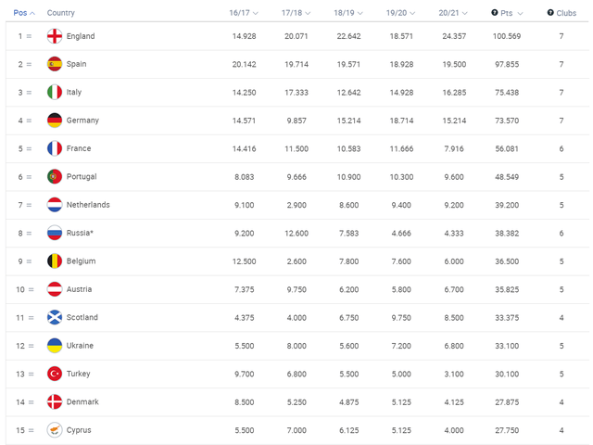Sort table by Pts column header

click(x=507, y=13)
